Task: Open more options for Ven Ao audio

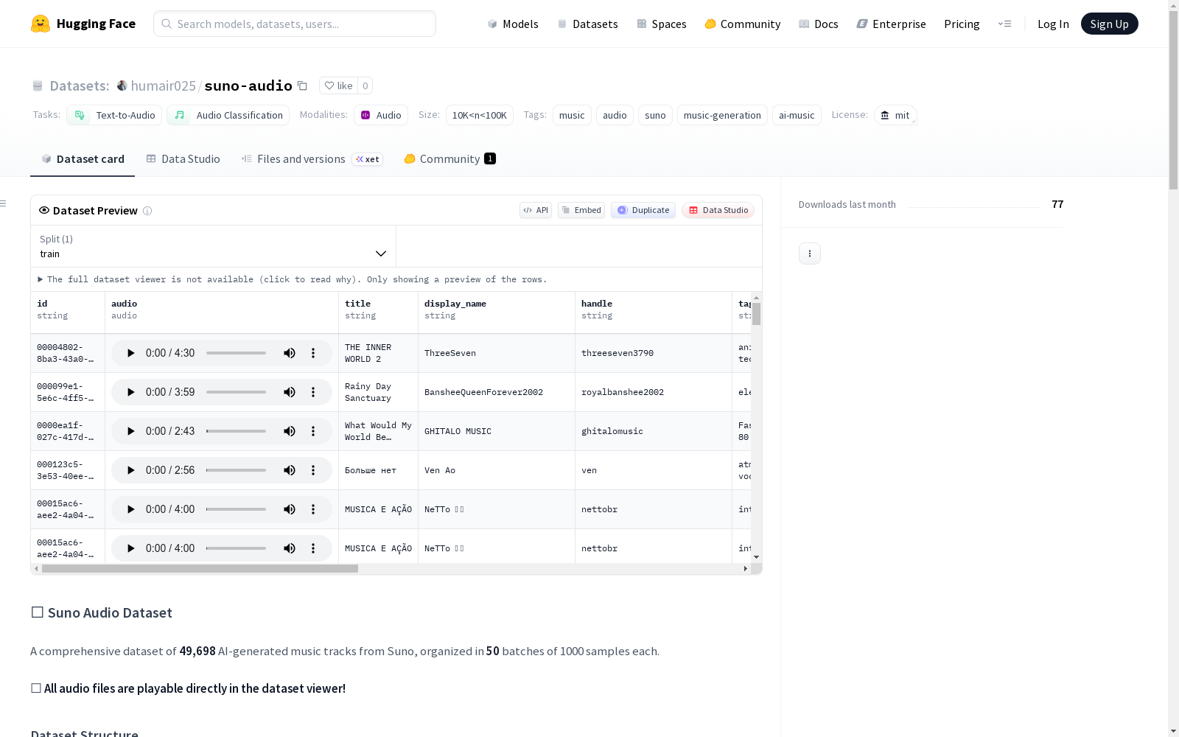Action: [x=313, y=470]
